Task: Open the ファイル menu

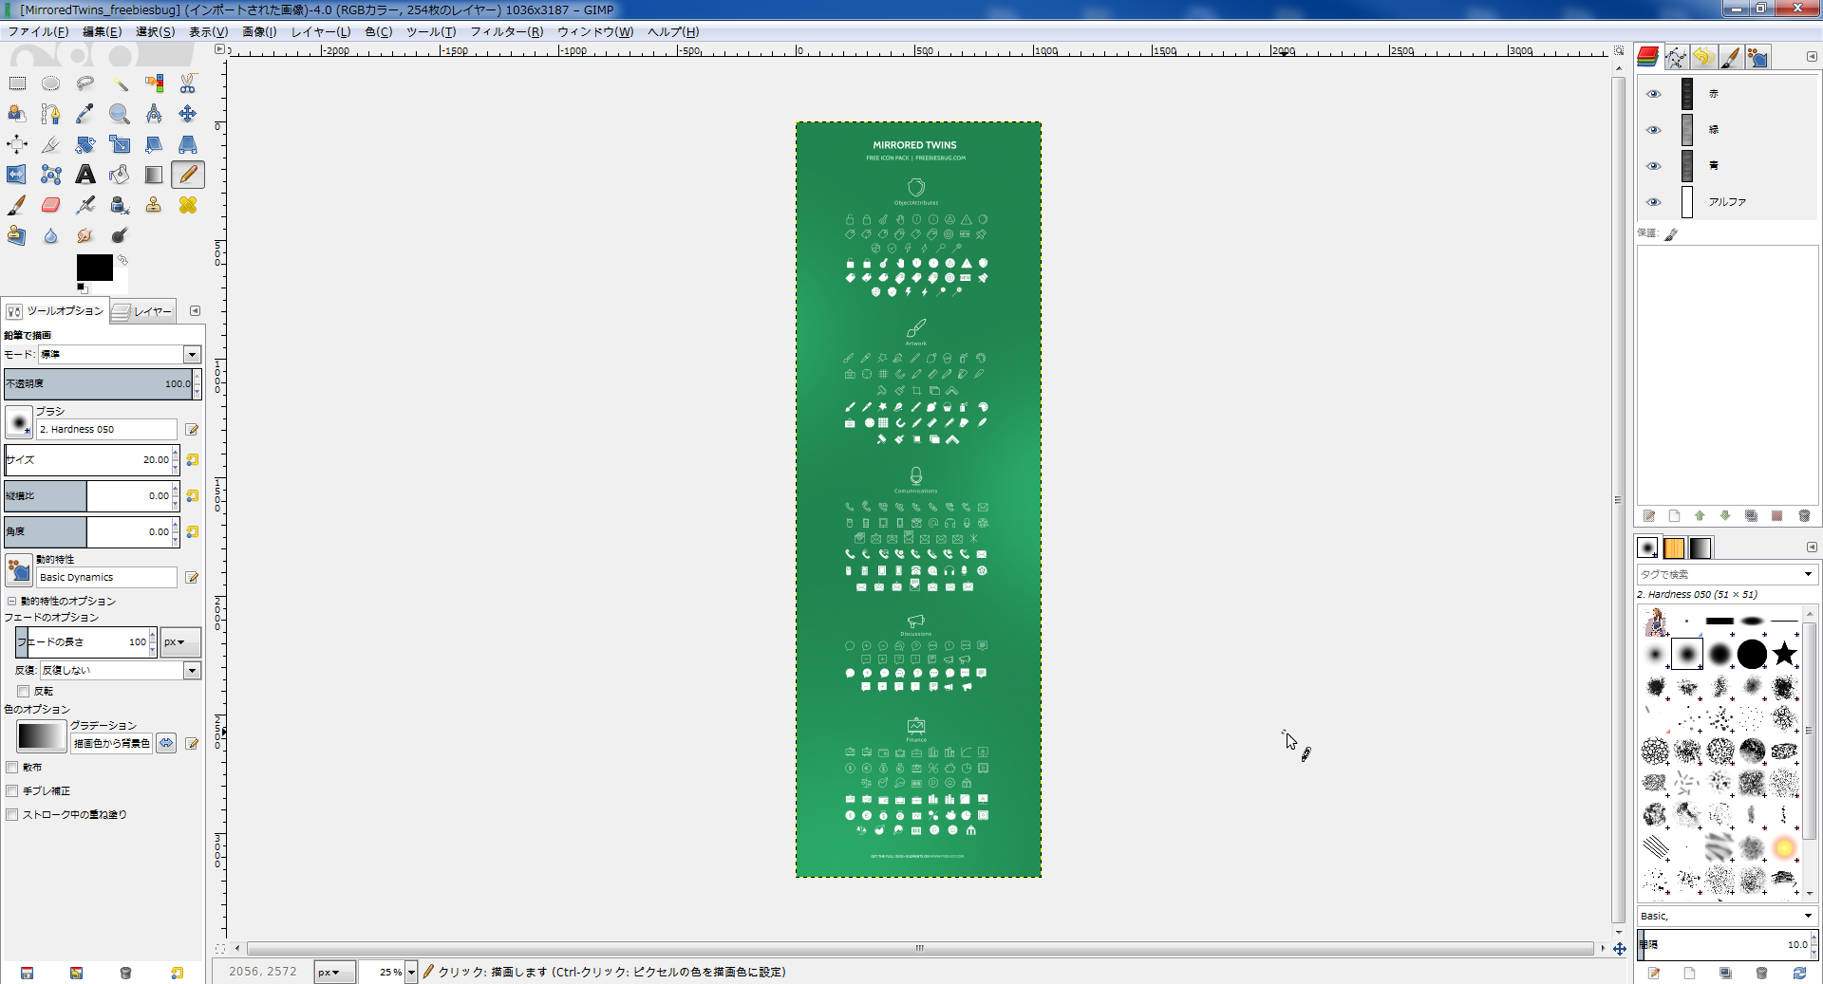Action: pyautogui.click(x=38, y=31)
